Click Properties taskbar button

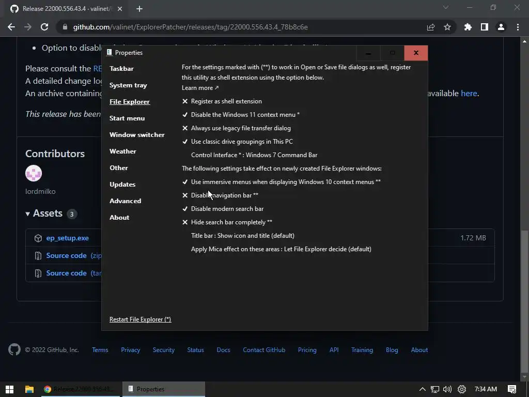164,389
